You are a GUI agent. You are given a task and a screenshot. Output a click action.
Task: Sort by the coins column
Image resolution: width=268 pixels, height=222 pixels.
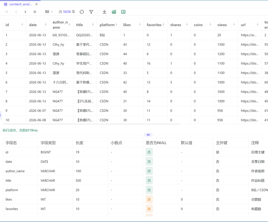tap(210, 25)
